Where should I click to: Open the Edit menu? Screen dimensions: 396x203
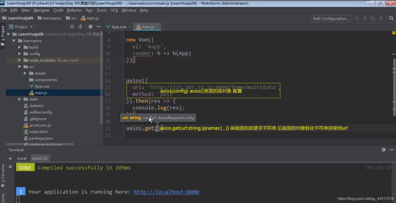tap(14, 10)
